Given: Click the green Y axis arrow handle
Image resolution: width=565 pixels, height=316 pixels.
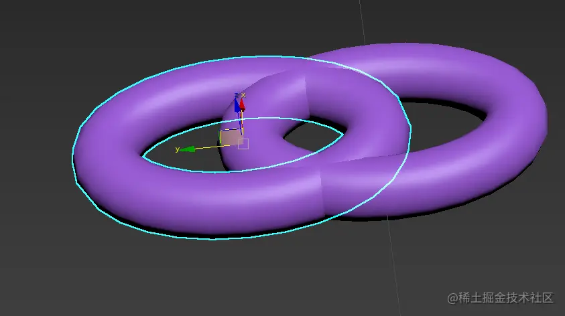Looking at the screenshot, I should (188, 149).
